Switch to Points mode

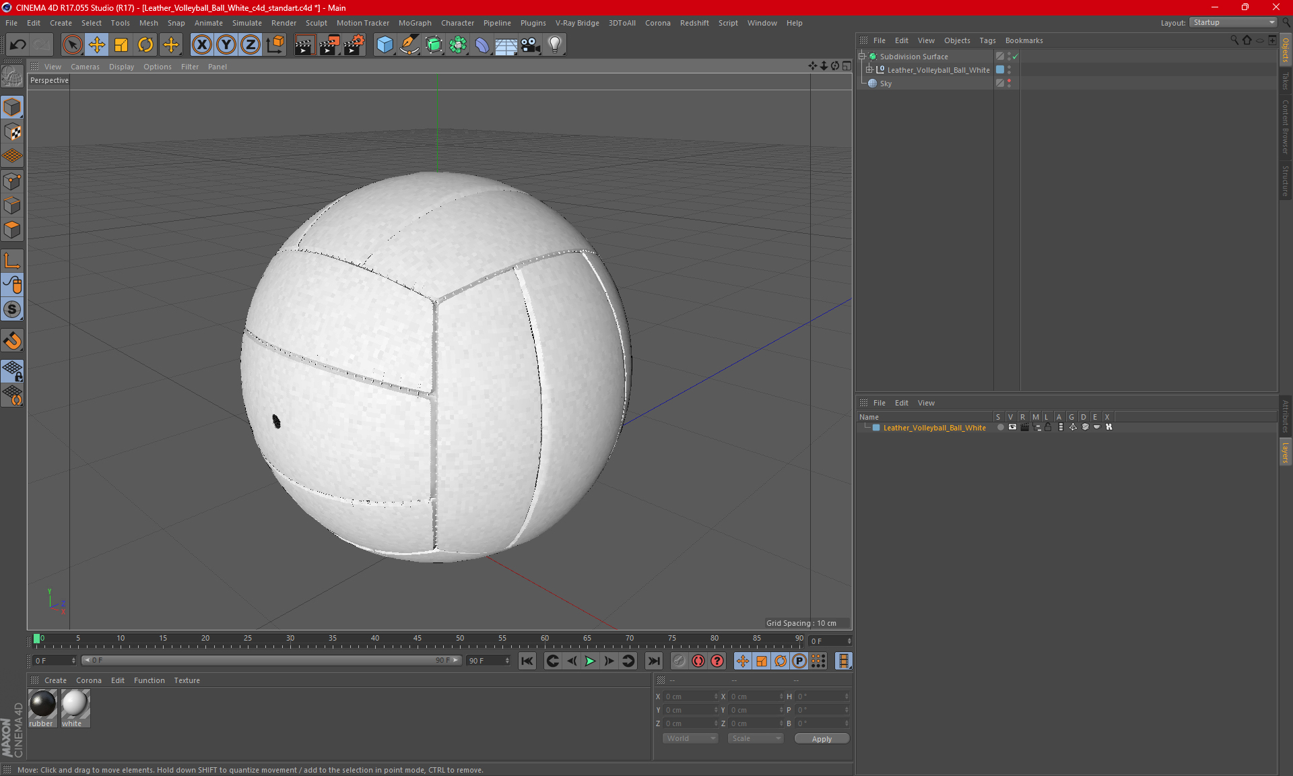12,181
